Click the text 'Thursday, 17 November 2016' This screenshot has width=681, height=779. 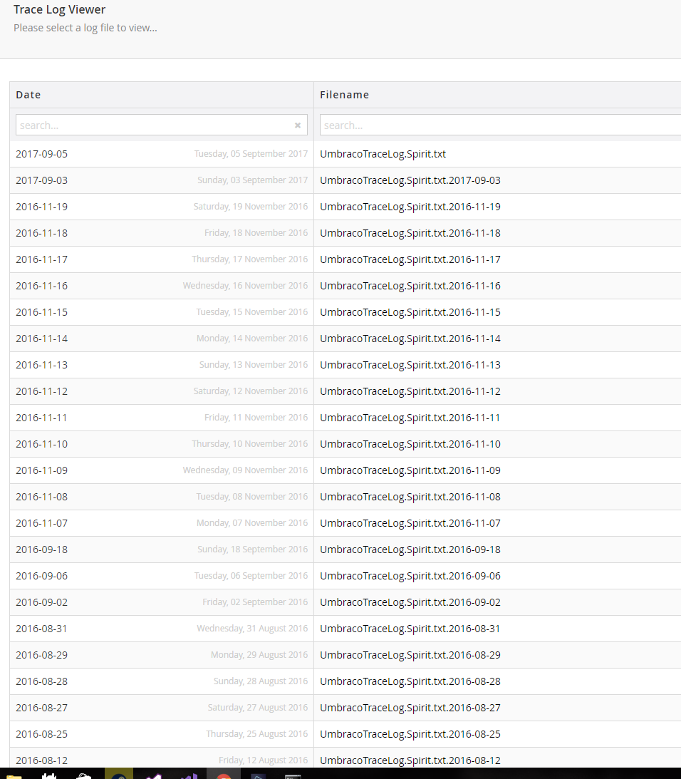click(x=250, y=259)
